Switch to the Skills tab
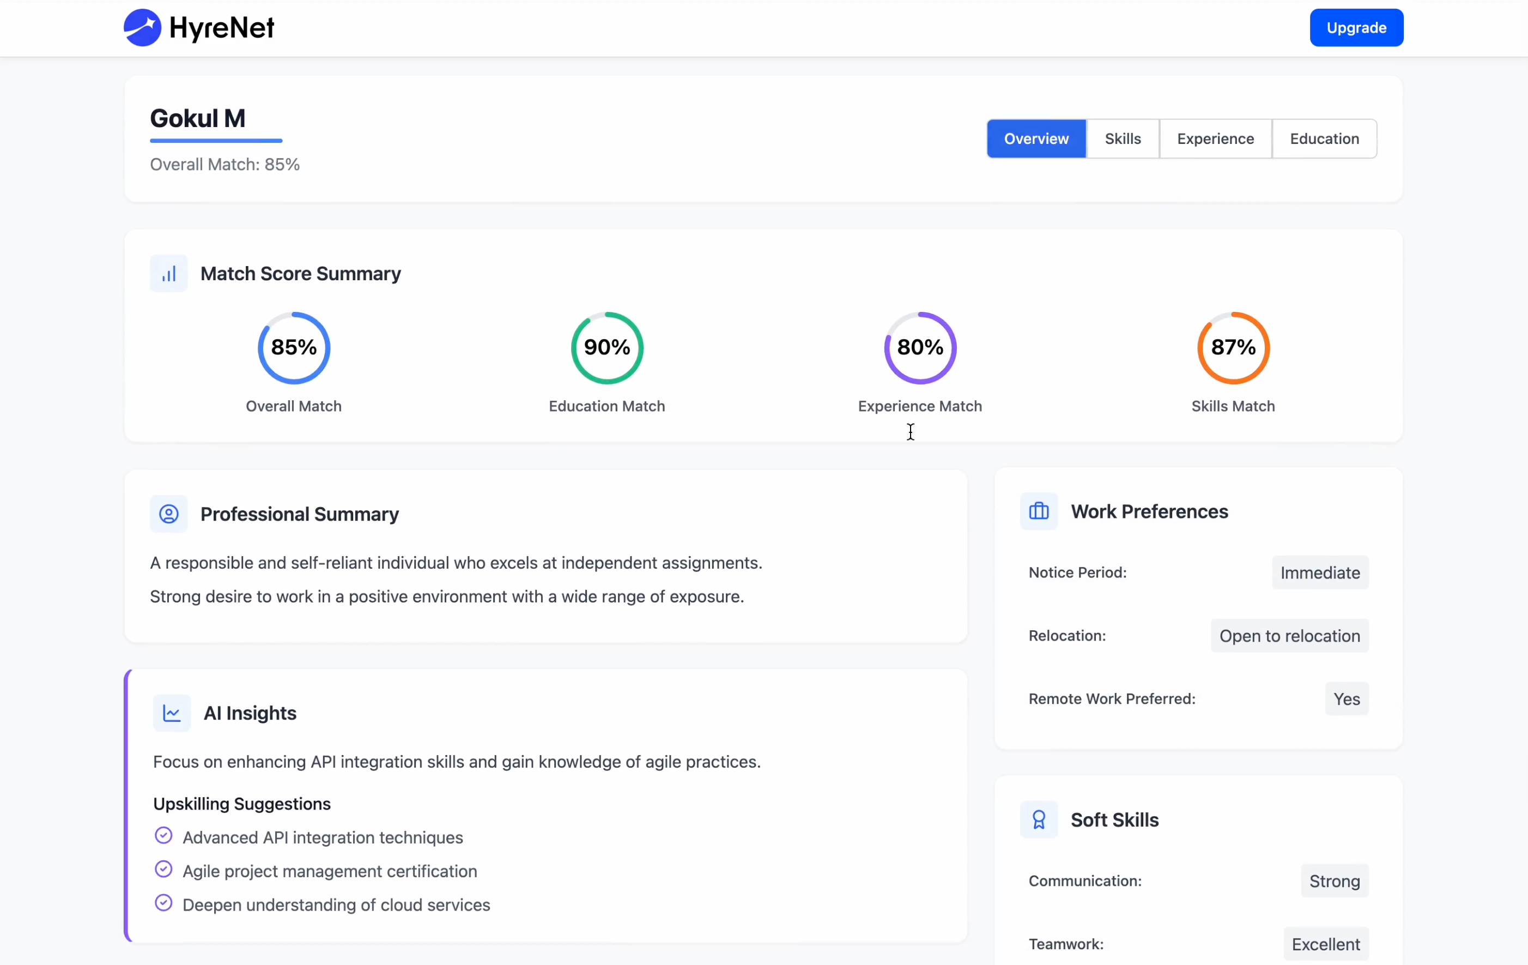The height and width of the screenshot is (965, 1528). click(1123, 138)
